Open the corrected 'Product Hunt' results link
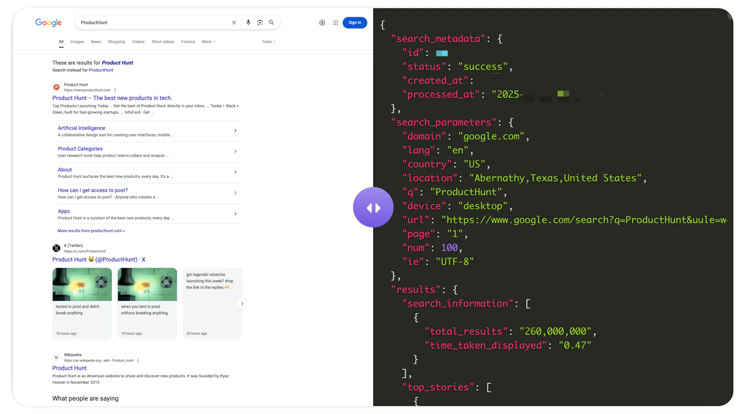The height and width of the screenshot is (414, 744). click(x=117, y=63)
